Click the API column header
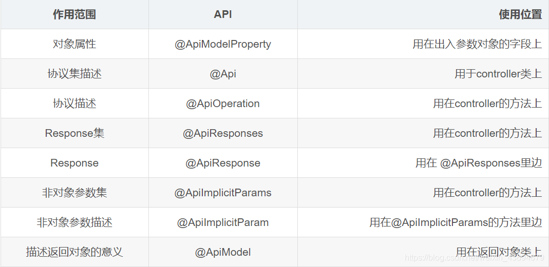Image resolution: width=549 pixels, height=267 pixels. 223,14
